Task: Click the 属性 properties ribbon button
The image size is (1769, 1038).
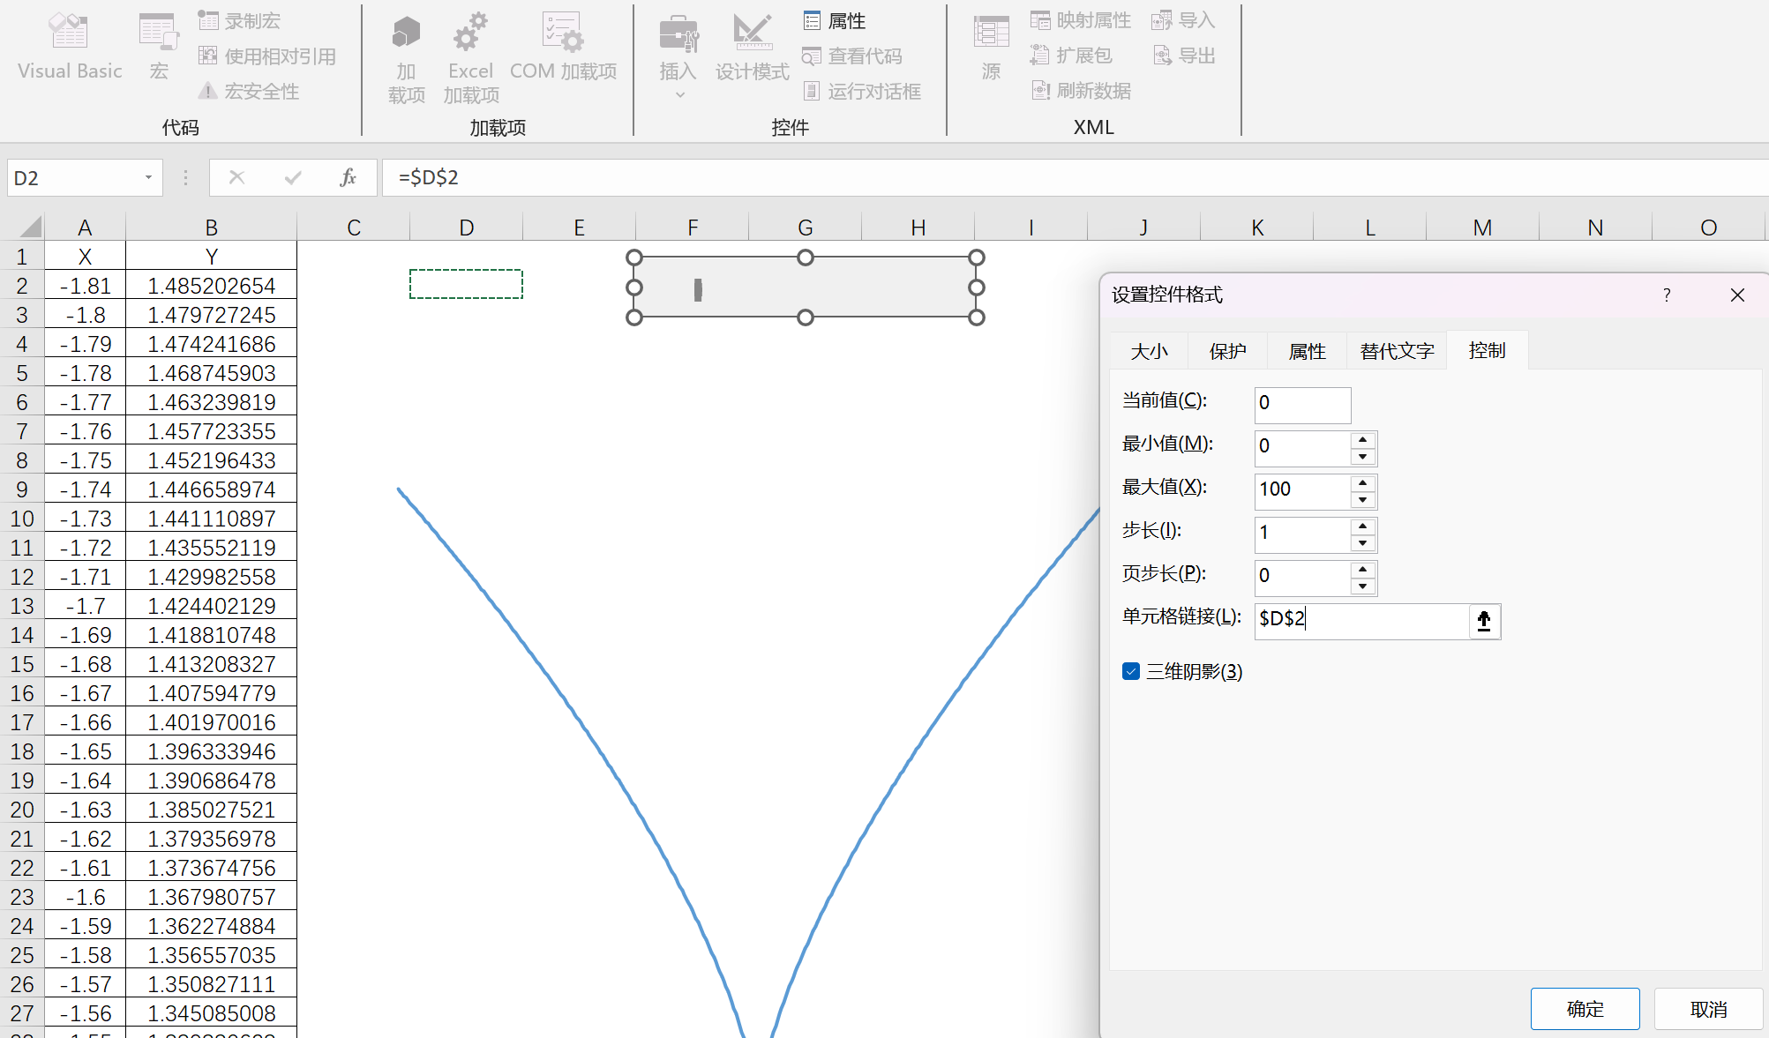Action: [835, 20]
